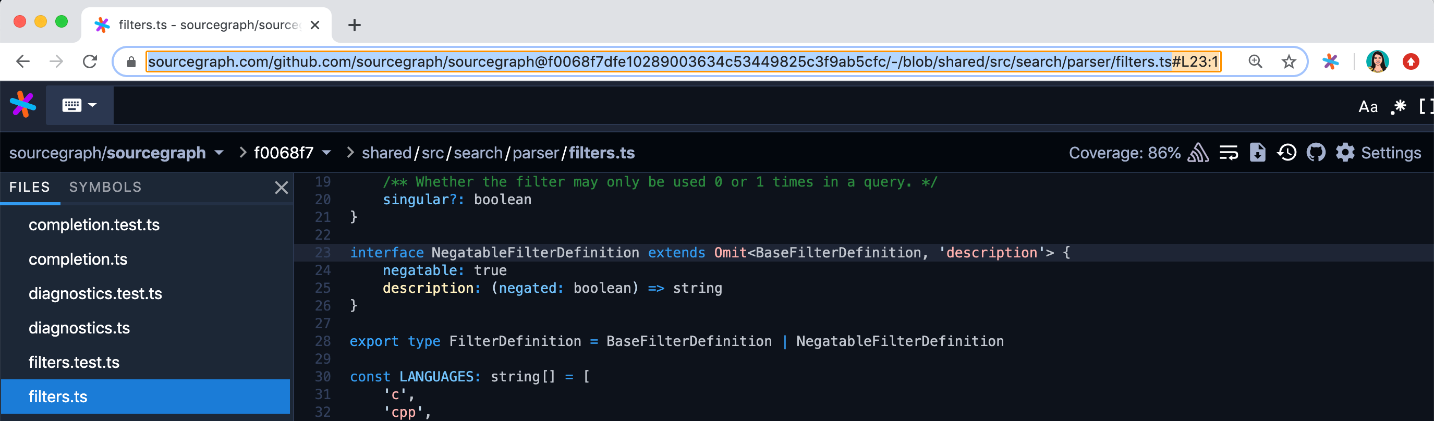Toggle structural search brackets icon
Screen dimensions: 1434x421
point(1426,106)
